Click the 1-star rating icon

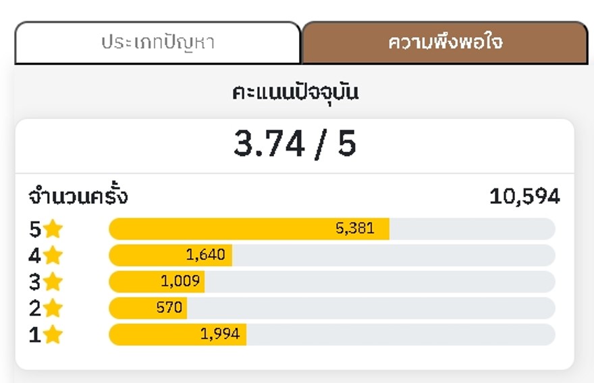tap(53, 334)
